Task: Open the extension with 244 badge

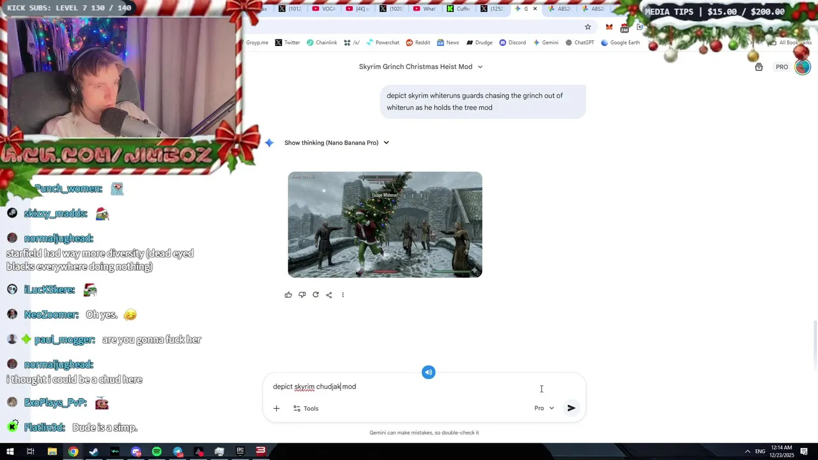Action: 624,27
